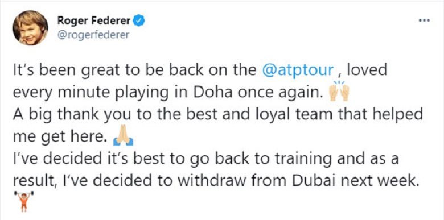Visit the @rogerfederer handle link
Viewport: 444px width, 220px height.
point(93,35)
